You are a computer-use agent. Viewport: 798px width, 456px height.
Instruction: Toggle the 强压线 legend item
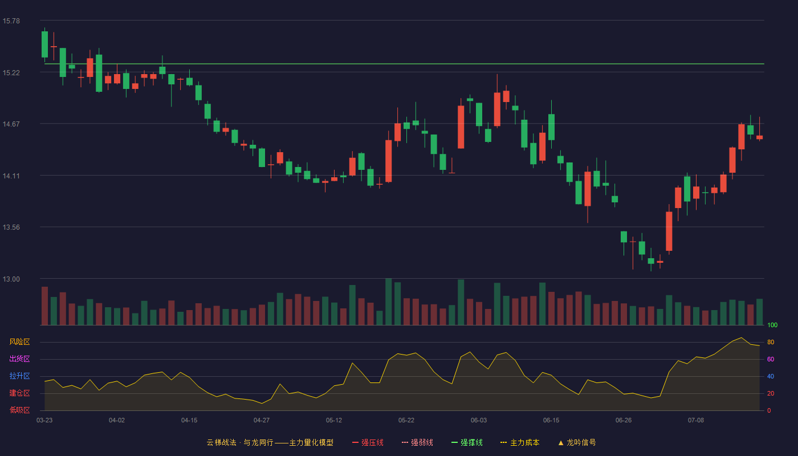tap(368, 442)
